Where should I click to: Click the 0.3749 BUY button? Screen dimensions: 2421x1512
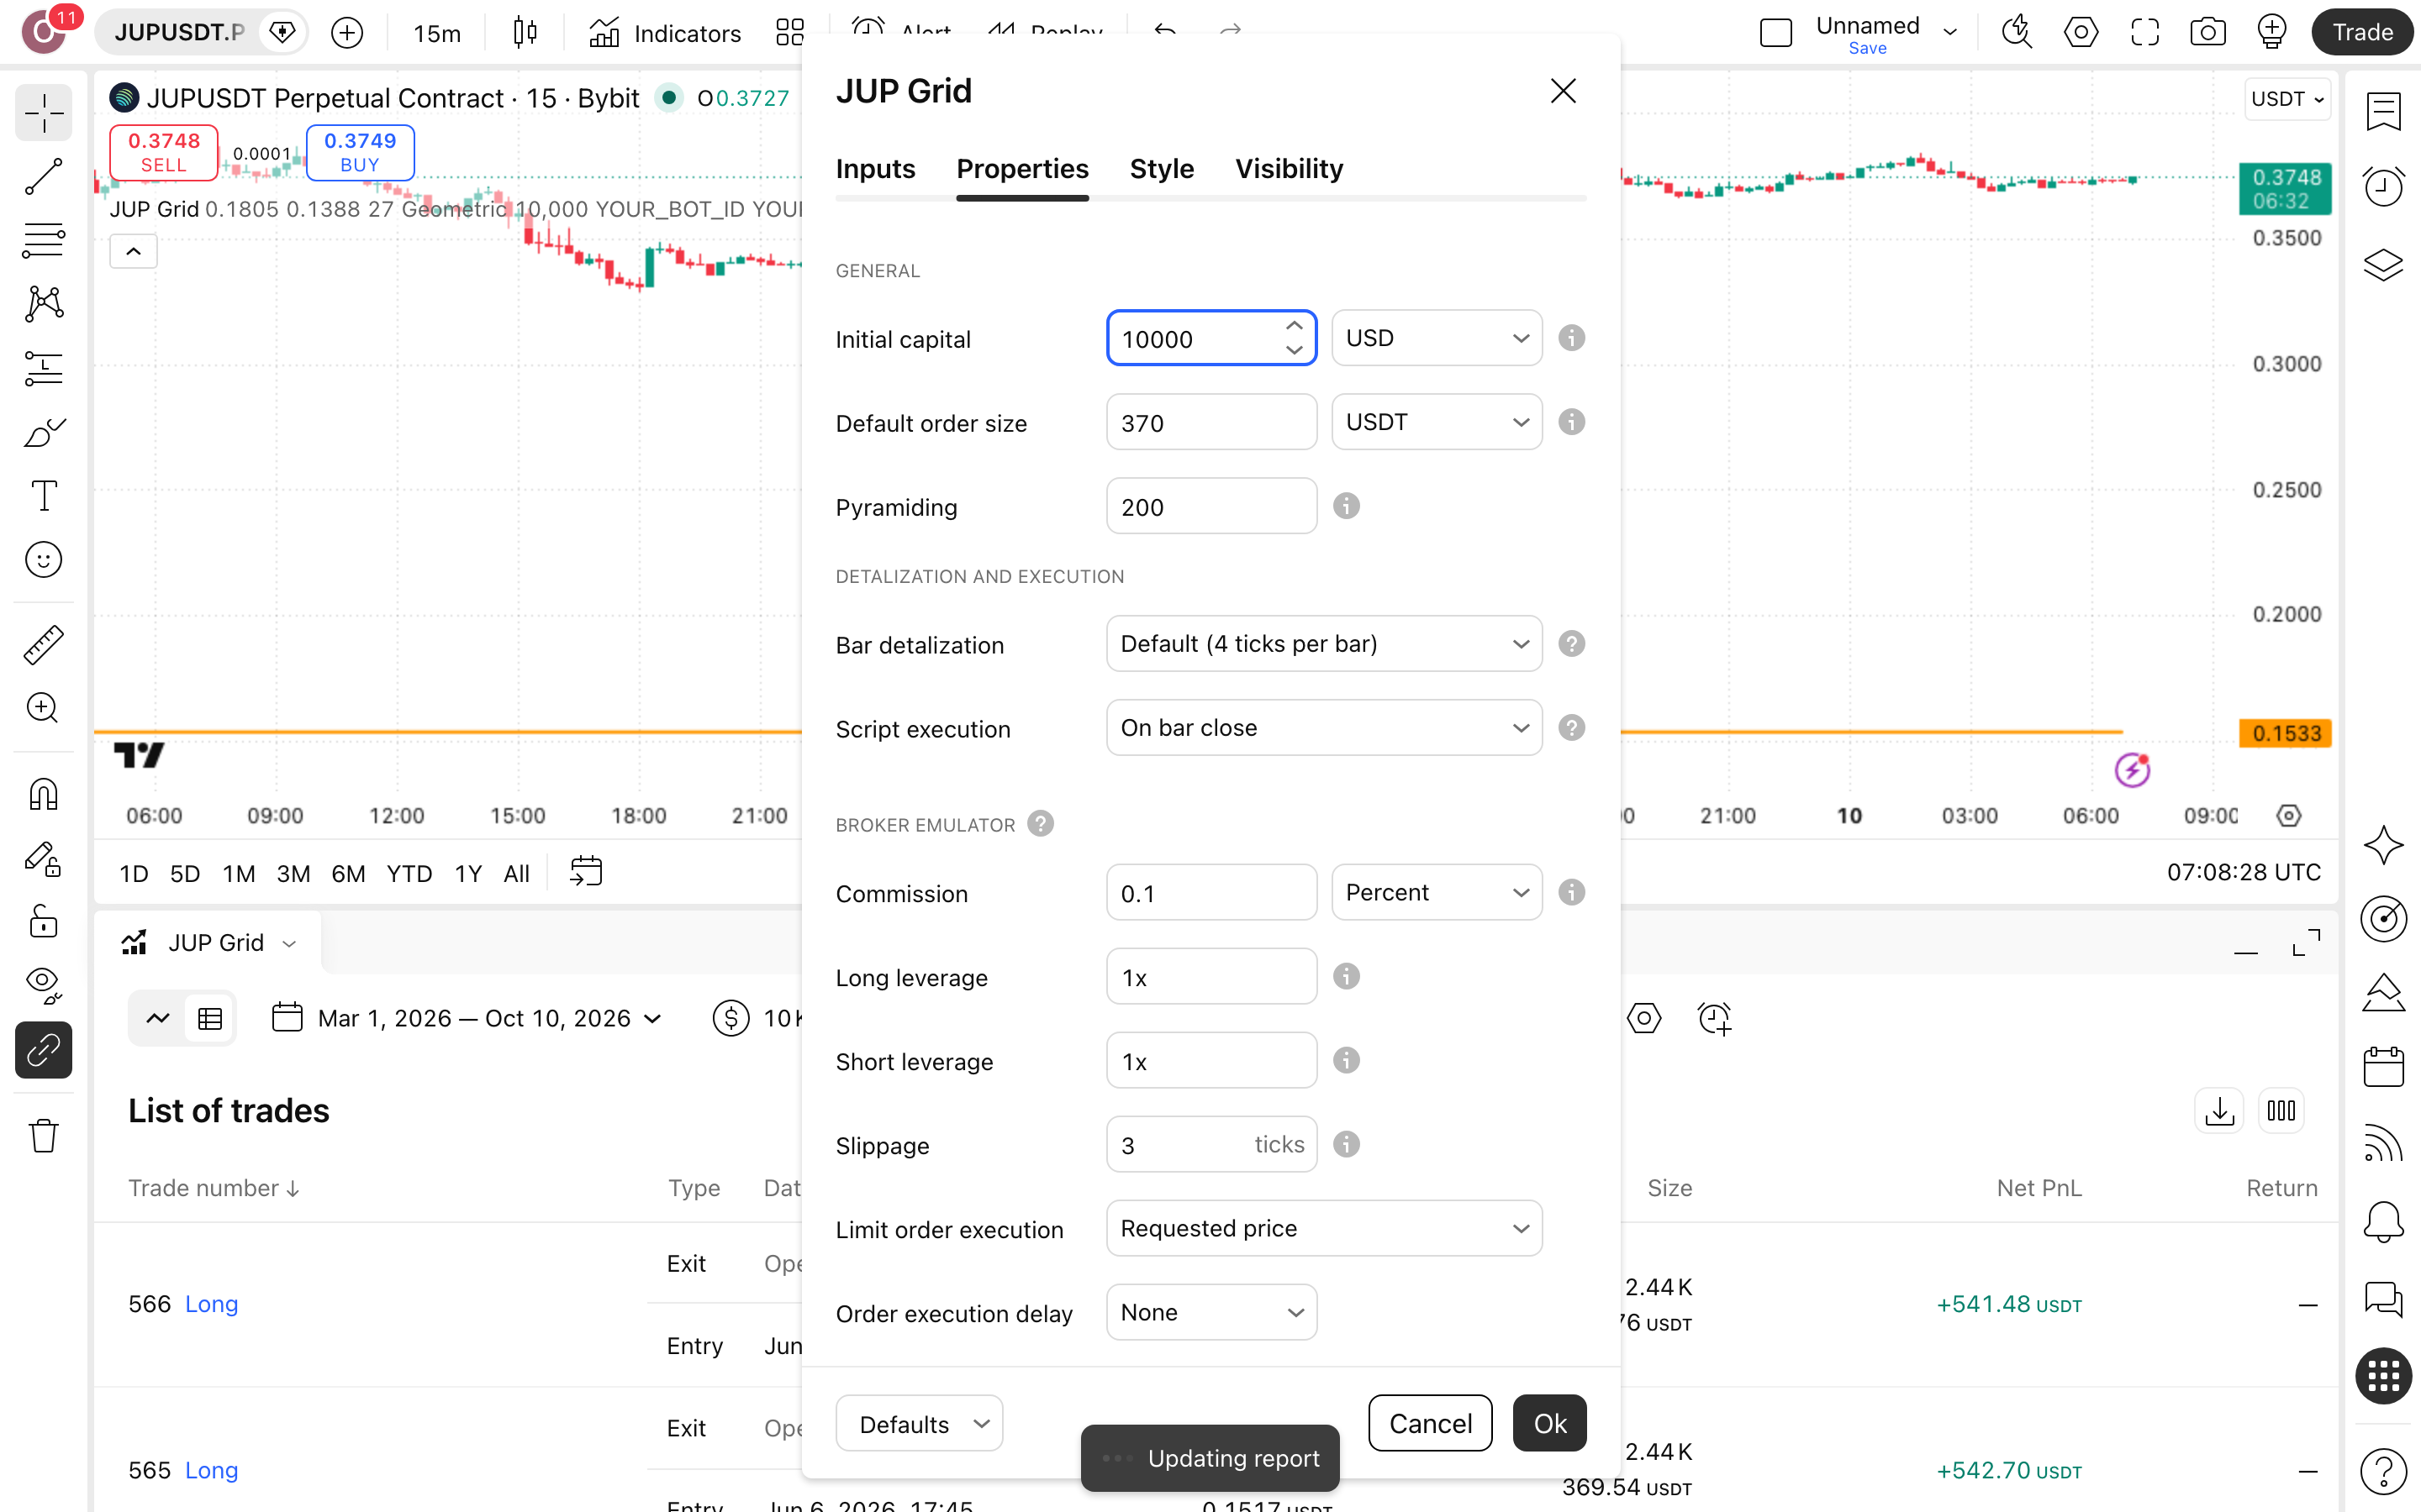pyautogui.click(x=360, y=152)
